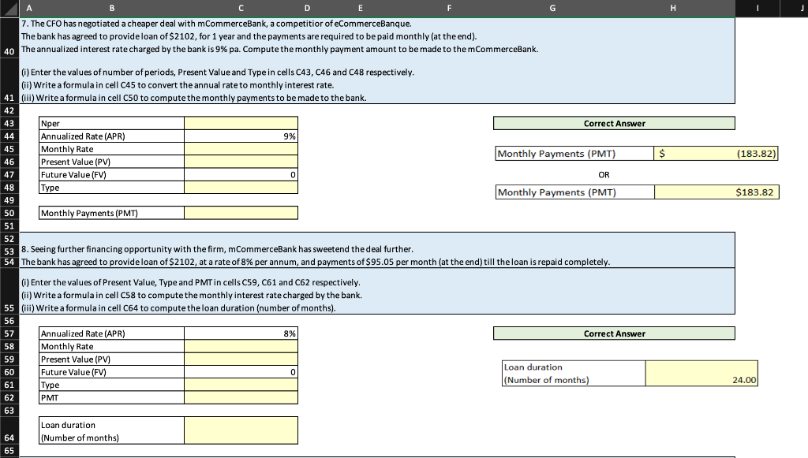Click Future Value cell C60 showing 0

241,372
